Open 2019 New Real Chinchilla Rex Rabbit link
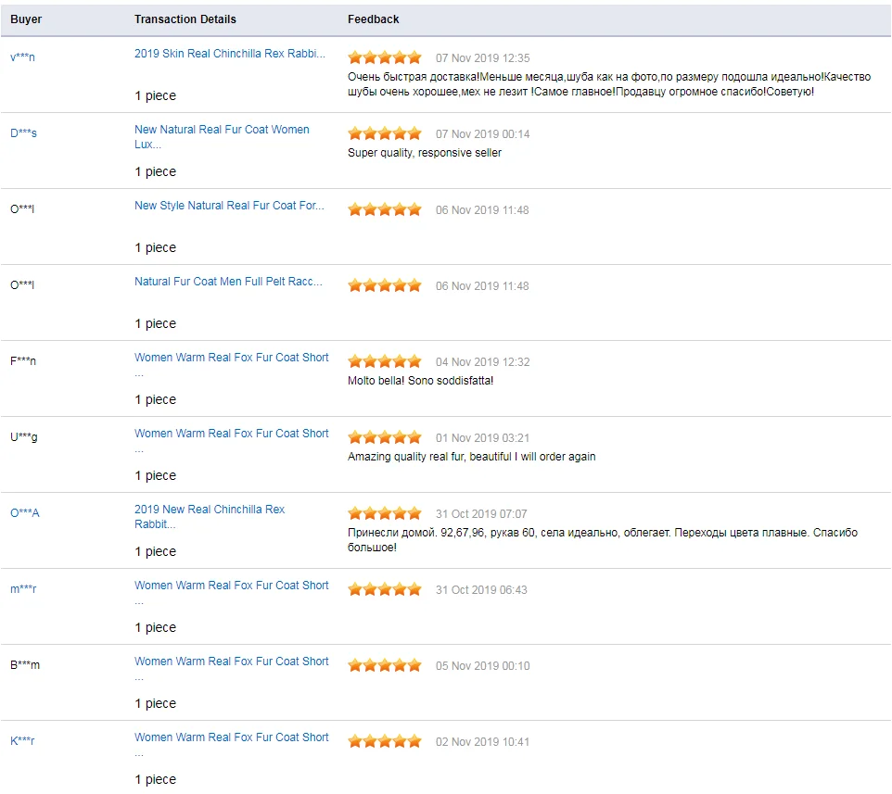This screenshot has width=892, height=794. (210, 517)
